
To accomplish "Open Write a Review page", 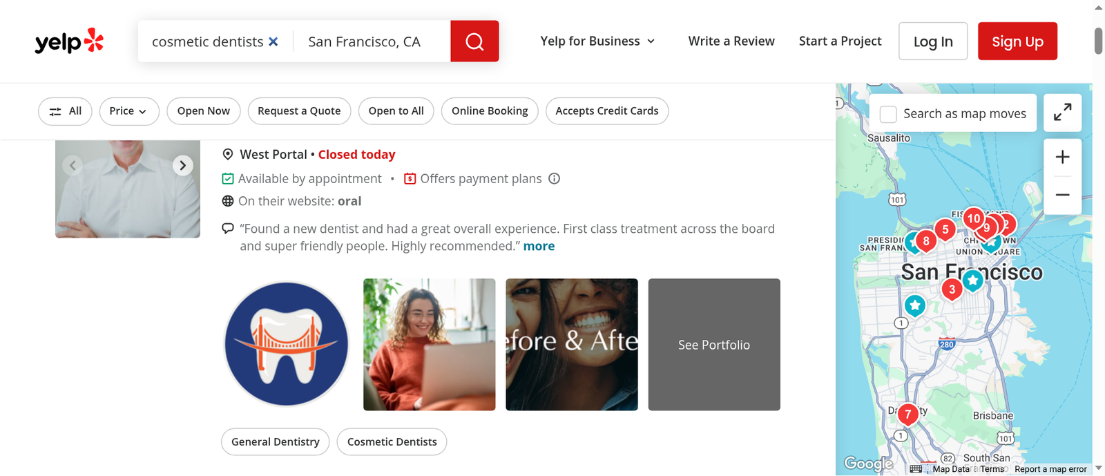I will tap(731, 41).
